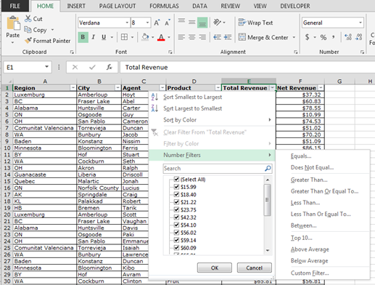
Task: Decrease font size with the small A
Action: pos(168,23)
